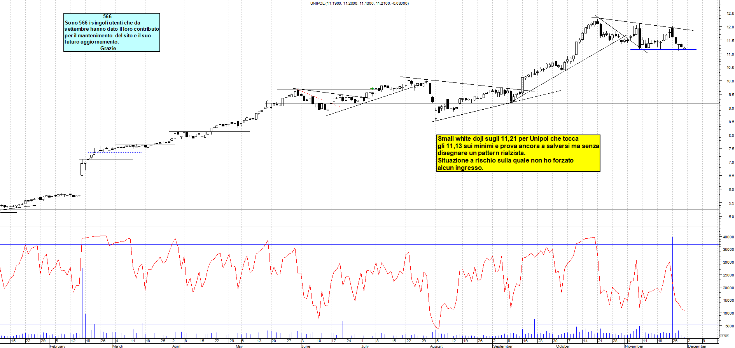Click the 'Grazie' word in cyan box
Viewport: 735px width, 348px height.
tap(108, 48)
